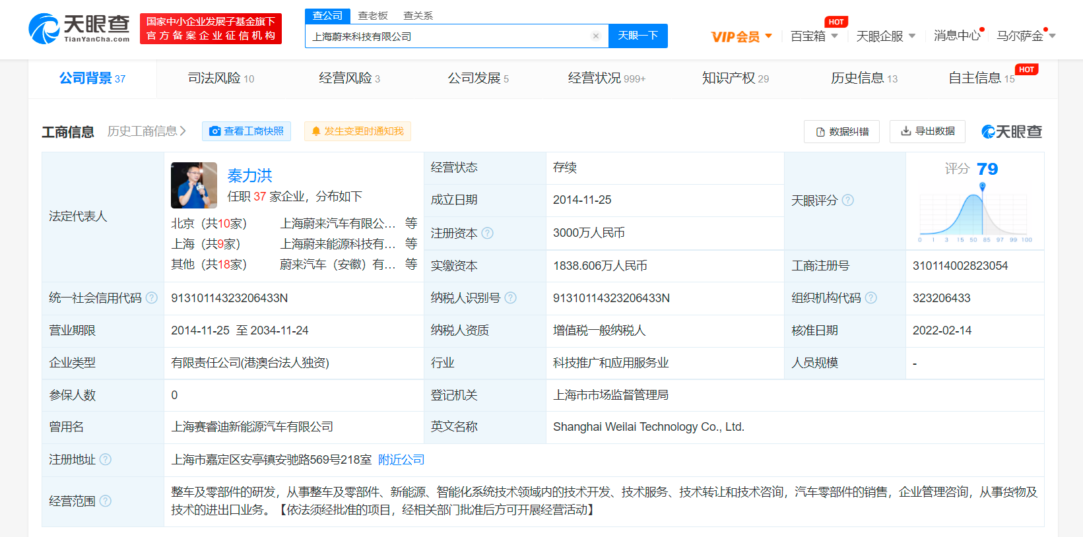Click help icon next to 组织机构代码
The image size is (1083, 537).
click(x=871, y=298)
